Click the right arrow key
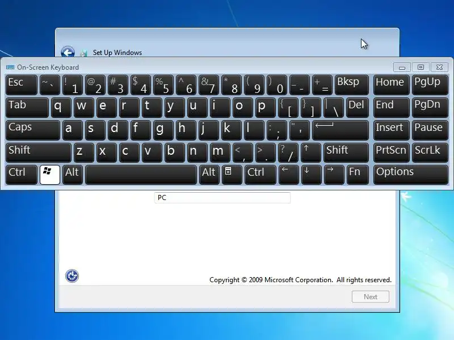The image size is (454, 340). (x=334, y=175)
